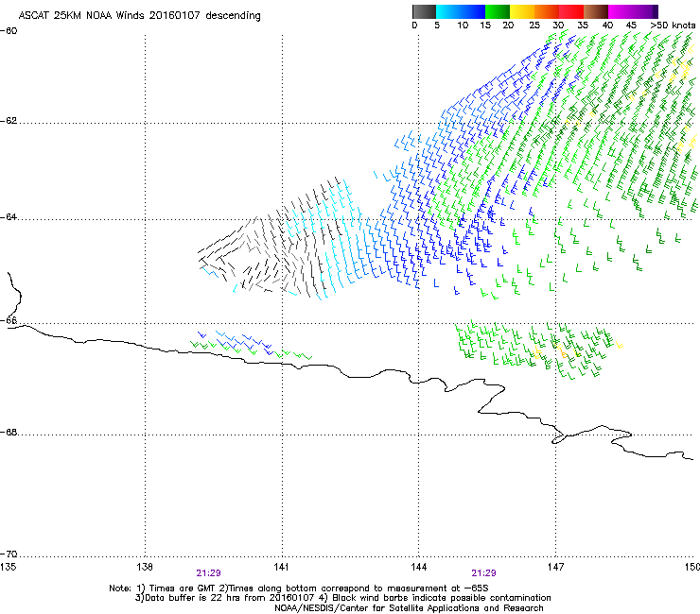Screen dimensions: 700x614
Task: Click the brown 35-40 knots legend segment
Action: pyautogui.click(x=596, y=11)
